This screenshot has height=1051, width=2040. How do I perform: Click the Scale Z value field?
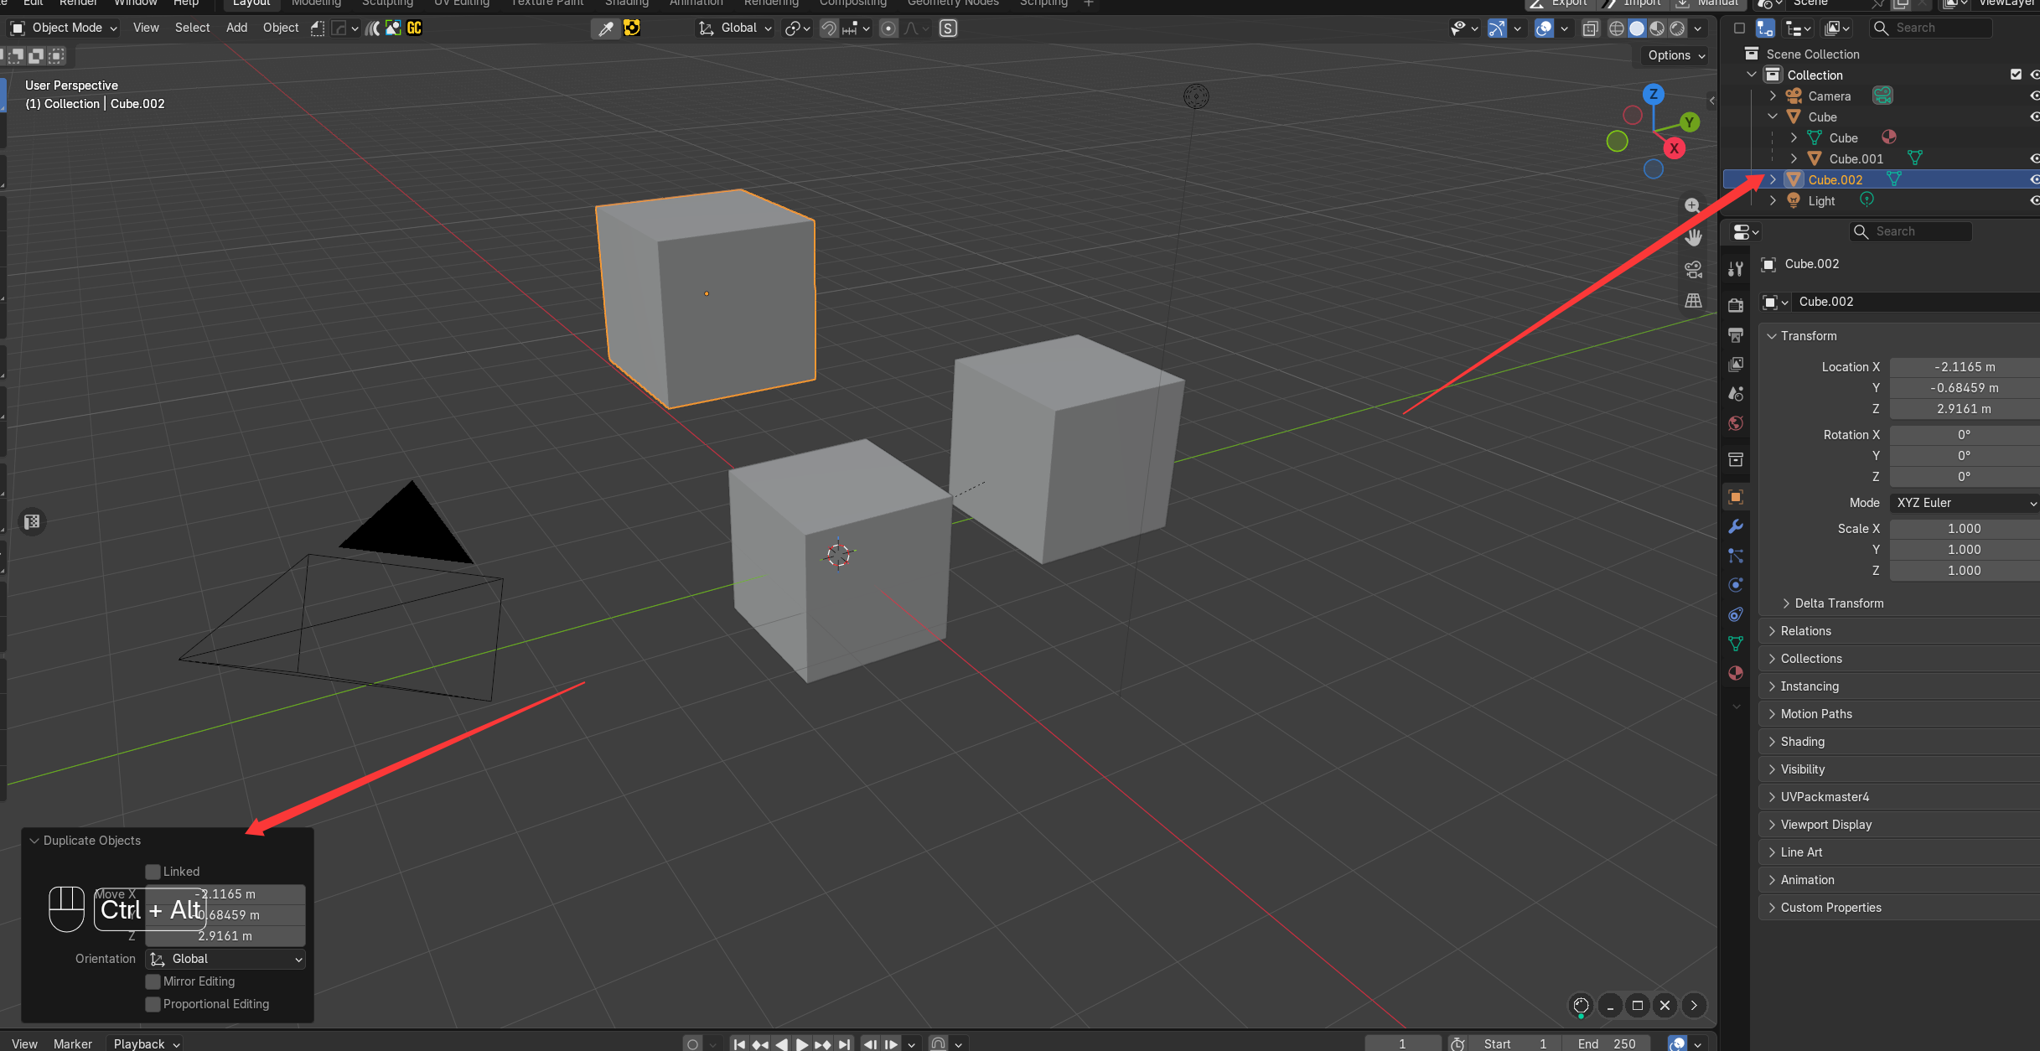[x=1965, y=571]
